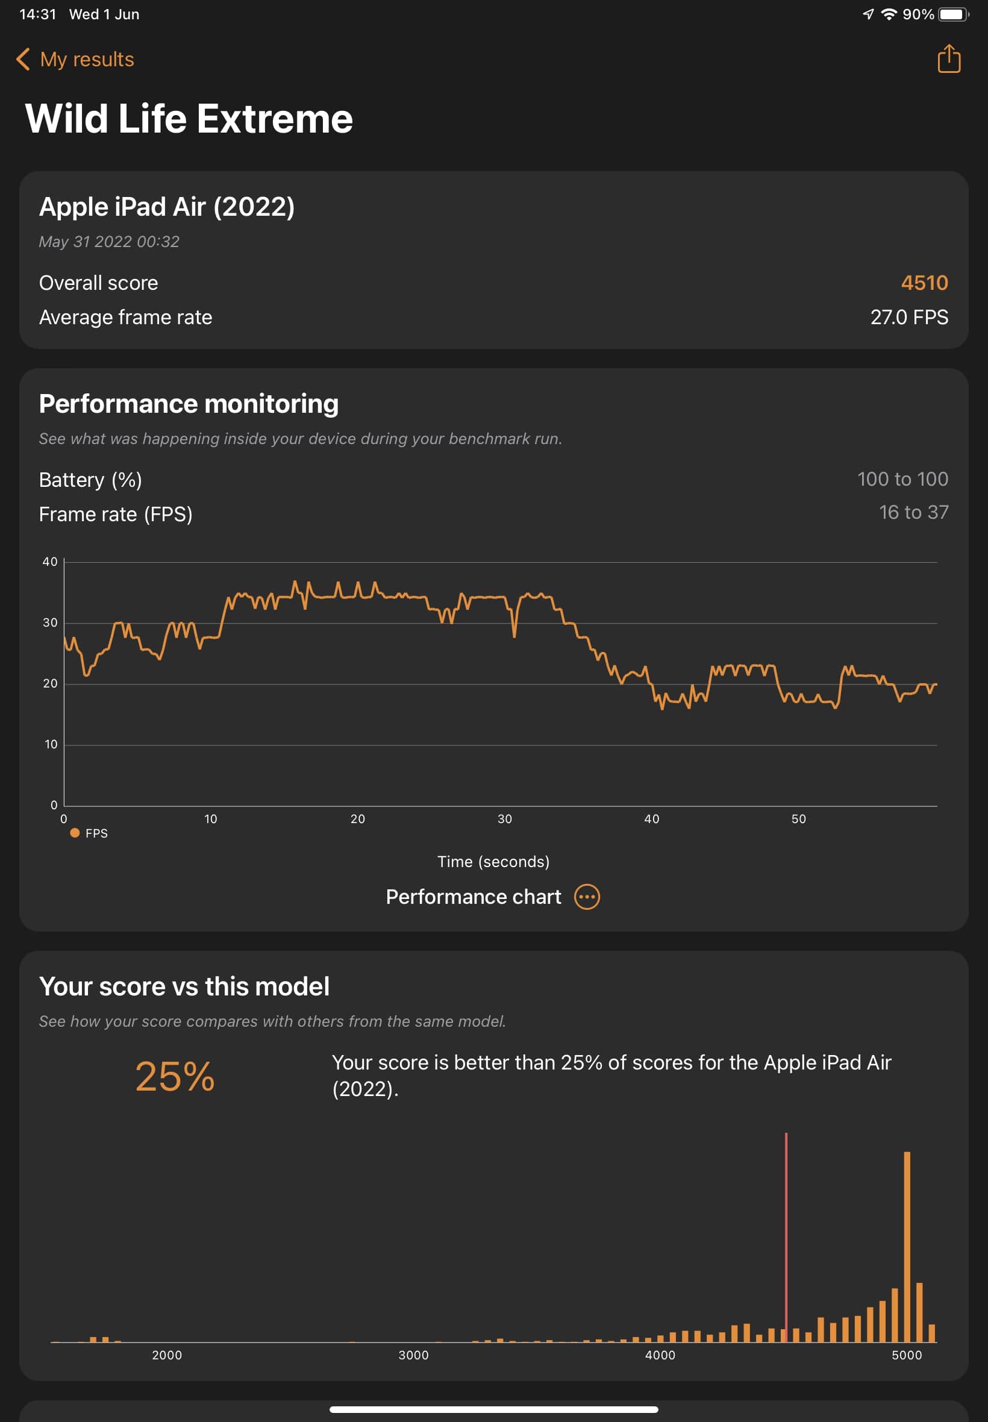The width and height of the screenshot is (988, 1422).
Task: Tap the large 25% percentile figure
Action: (x=175, y=1077)
